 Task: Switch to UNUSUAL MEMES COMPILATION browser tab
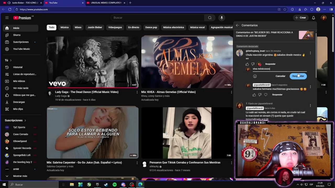click(106, 3)
